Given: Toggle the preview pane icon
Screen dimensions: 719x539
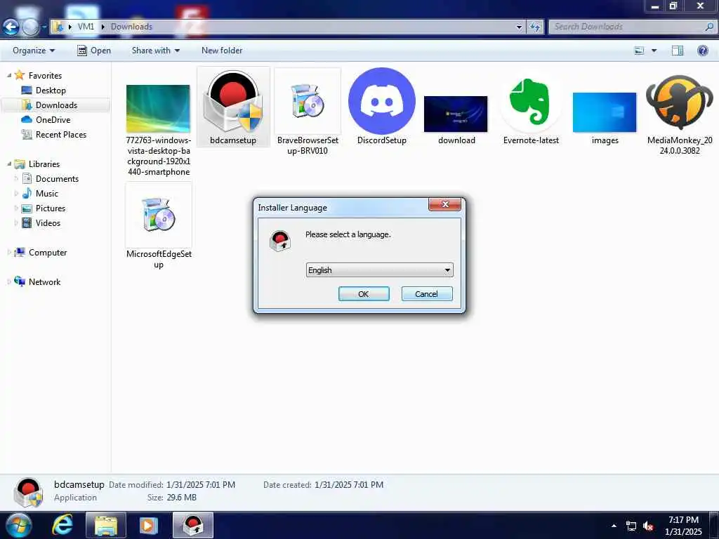Looking at the screenshot, I should [x=678, y=51].
